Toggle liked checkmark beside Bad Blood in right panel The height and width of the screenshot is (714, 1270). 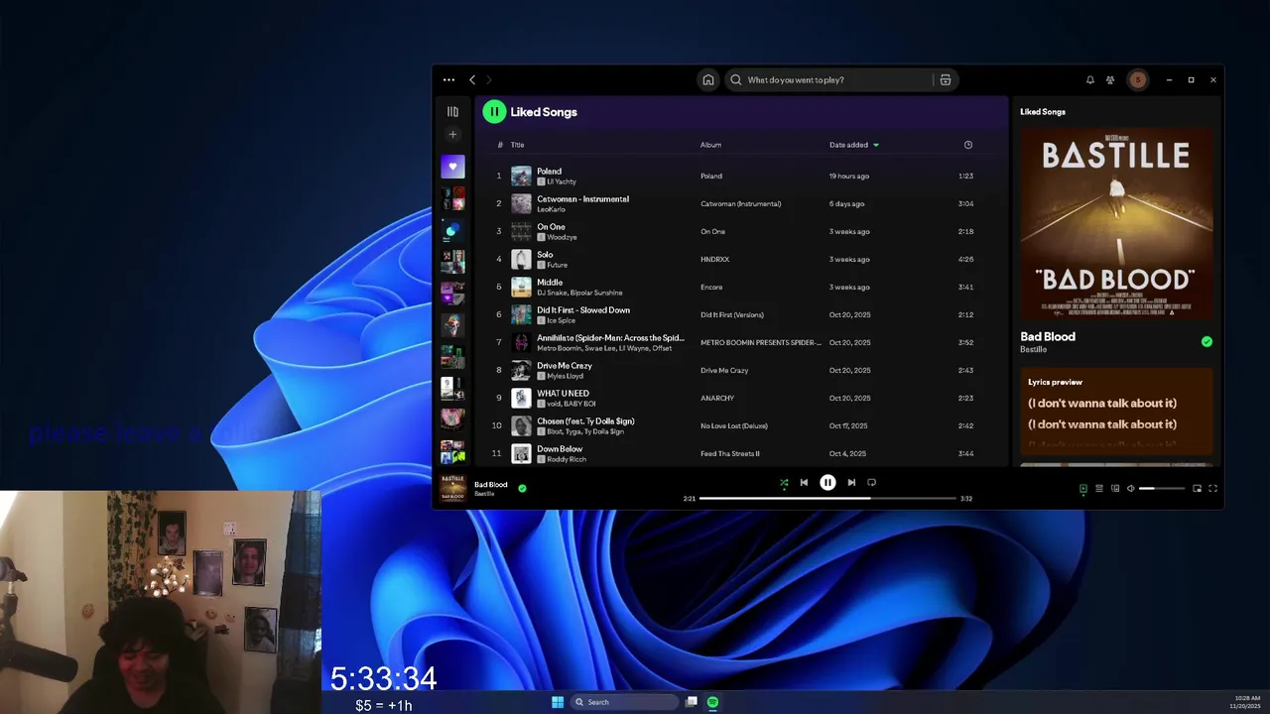click(x=1206, y=341)
